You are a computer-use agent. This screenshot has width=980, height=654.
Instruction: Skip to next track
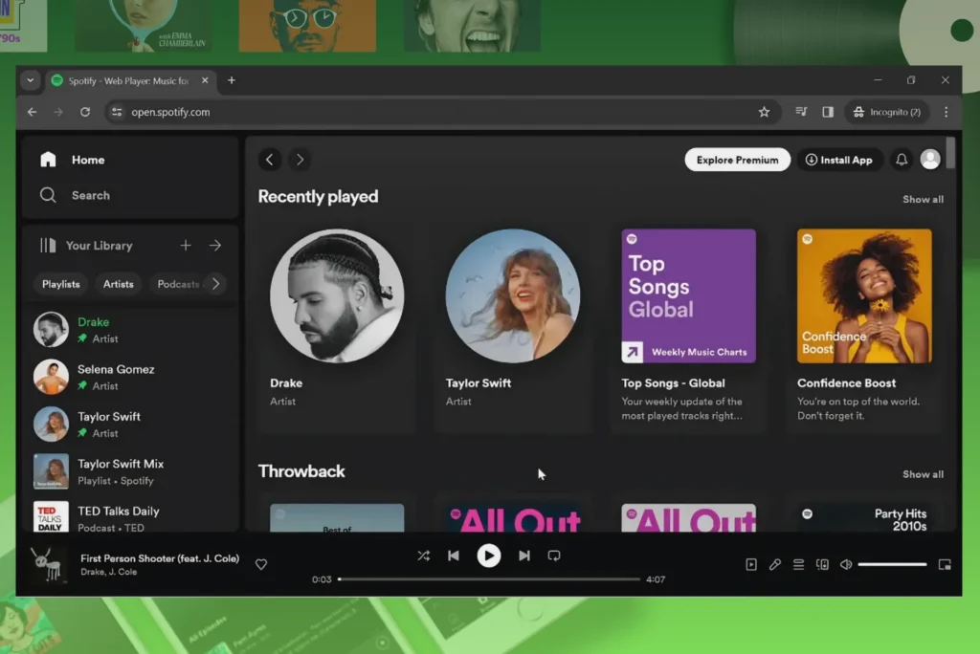(x=523, y=556)
